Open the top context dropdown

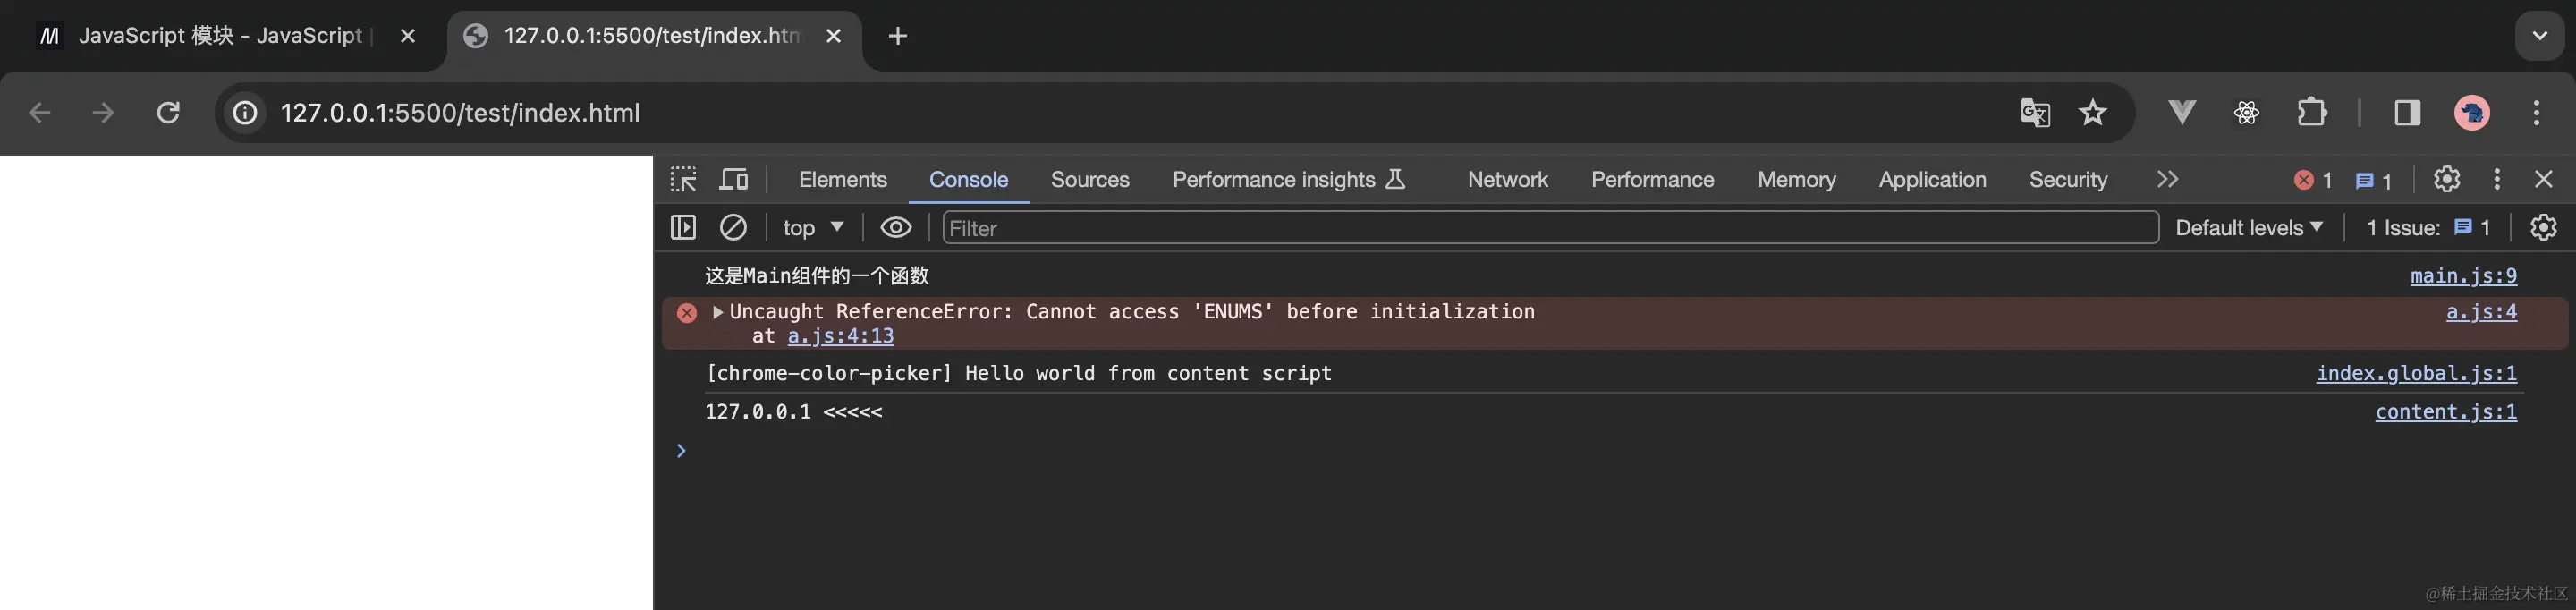coord(812,228)
